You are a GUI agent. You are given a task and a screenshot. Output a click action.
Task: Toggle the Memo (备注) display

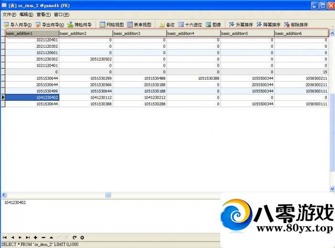167,24
